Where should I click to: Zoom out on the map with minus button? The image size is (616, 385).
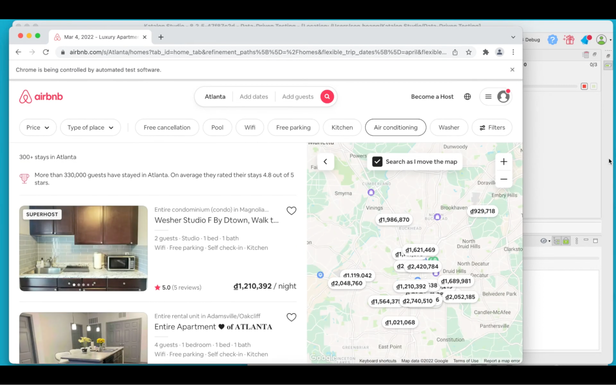tap(504, 179)
